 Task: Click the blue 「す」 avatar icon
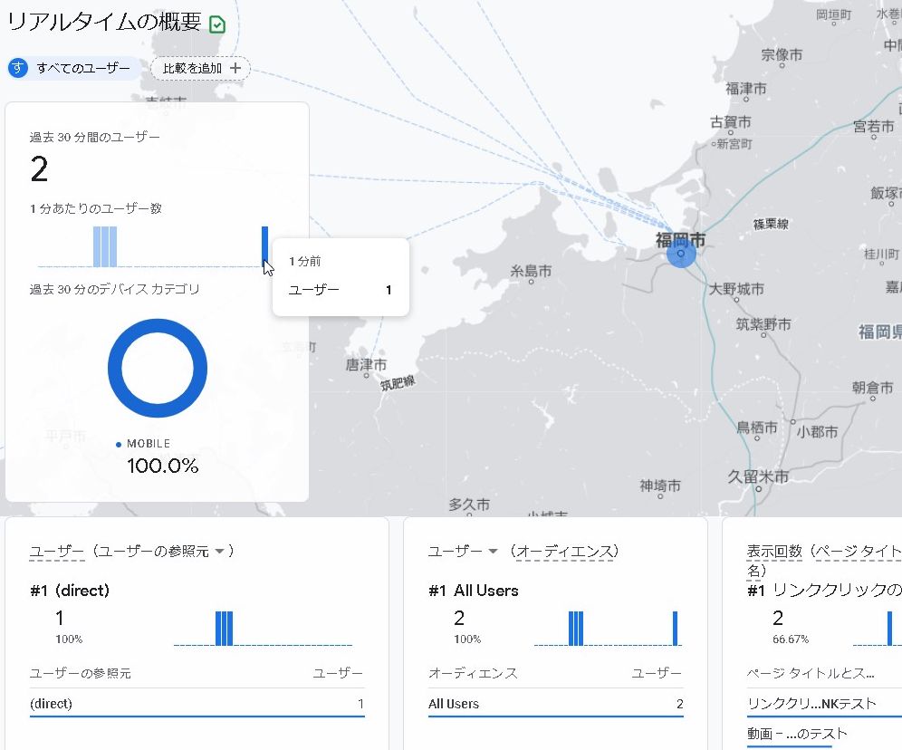point(18,68)
